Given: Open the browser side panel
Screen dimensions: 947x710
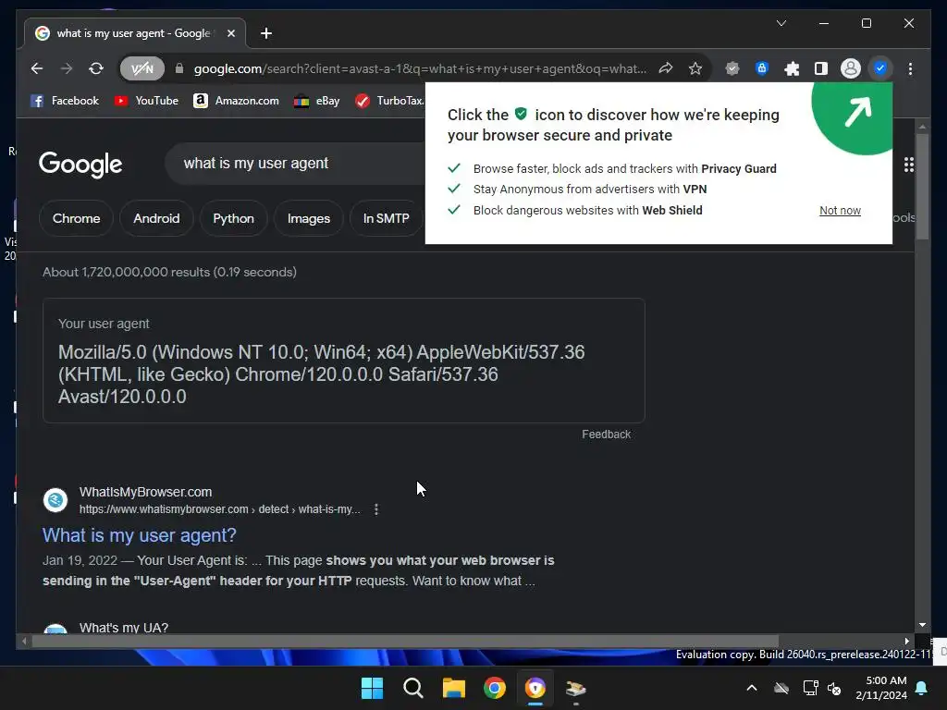Looking at the screenshot, I should (821, 68).
